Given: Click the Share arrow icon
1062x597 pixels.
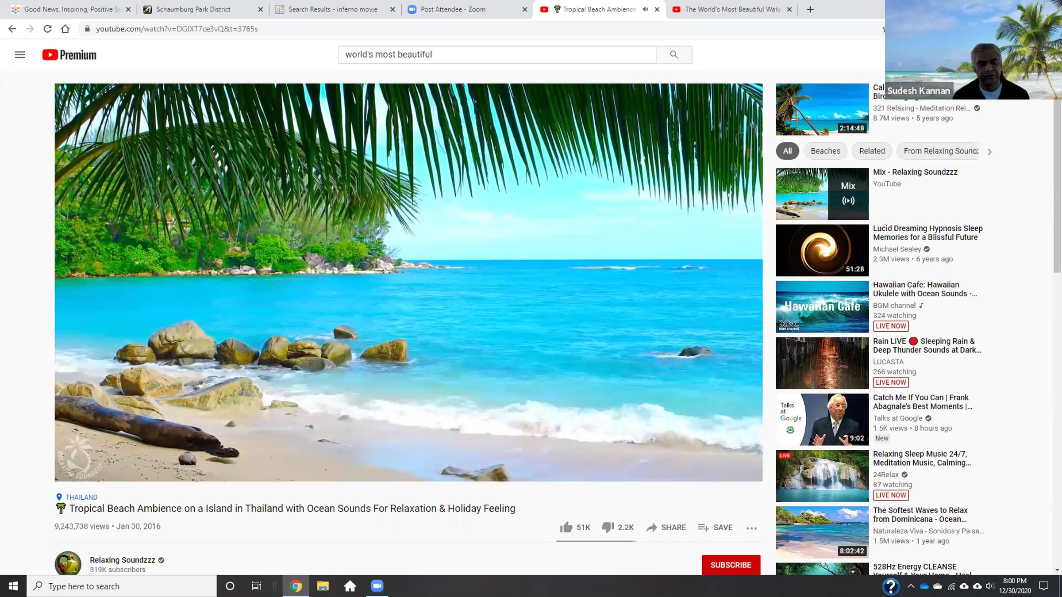Looking at the screenshot, I should coord(651,527).
